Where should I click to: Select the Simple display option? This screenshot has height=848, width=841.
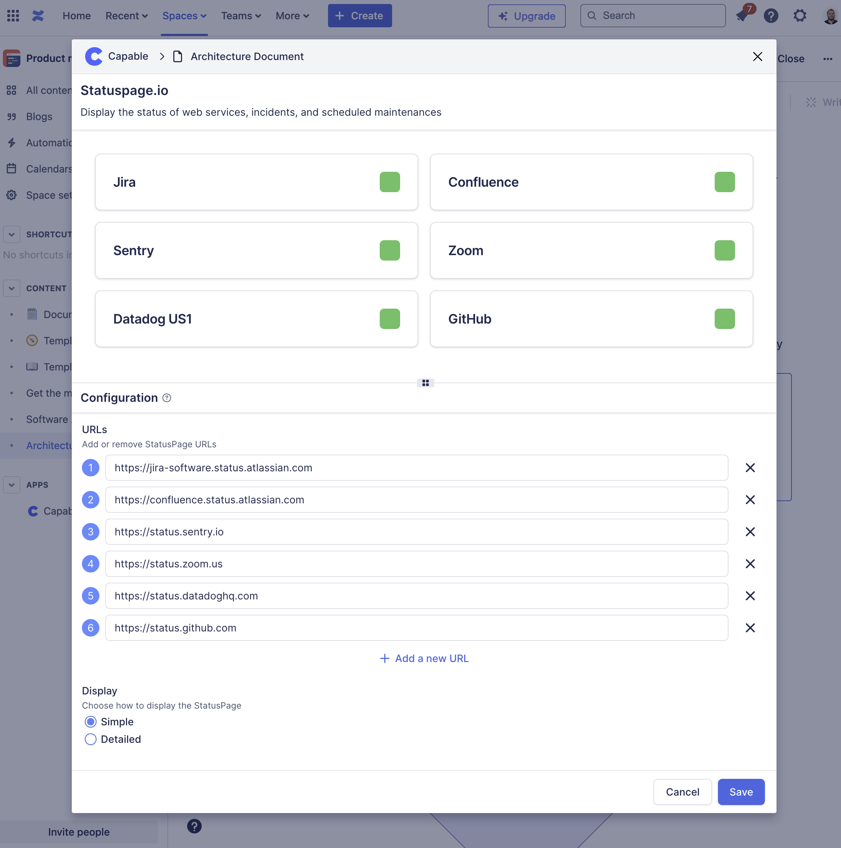tap(91, 722)
